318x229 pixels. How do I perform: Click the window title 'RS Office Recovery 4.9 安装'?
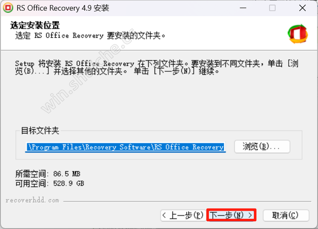click(x=63, y=8)
